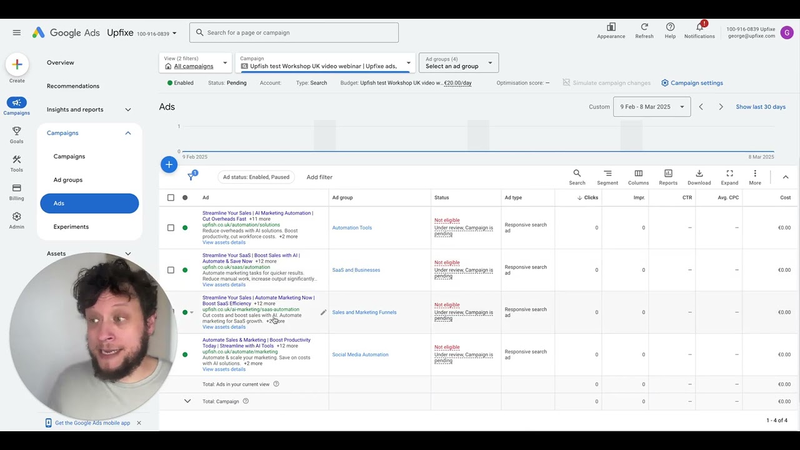Toggle the status dot of the Social Media Automation ad
Image resolution: width=800 pixels, height=450 pixels.
tap(185, 354)
